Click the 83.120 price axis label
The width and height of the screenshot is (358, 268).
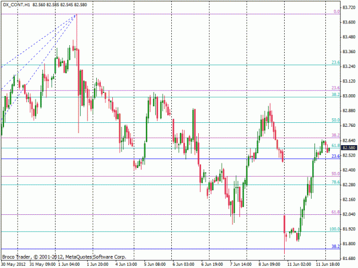point(349,81)
